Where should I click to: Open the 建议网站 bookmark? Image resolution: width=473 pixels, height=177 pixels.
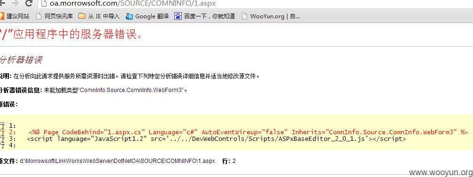(x=15, y=16)
